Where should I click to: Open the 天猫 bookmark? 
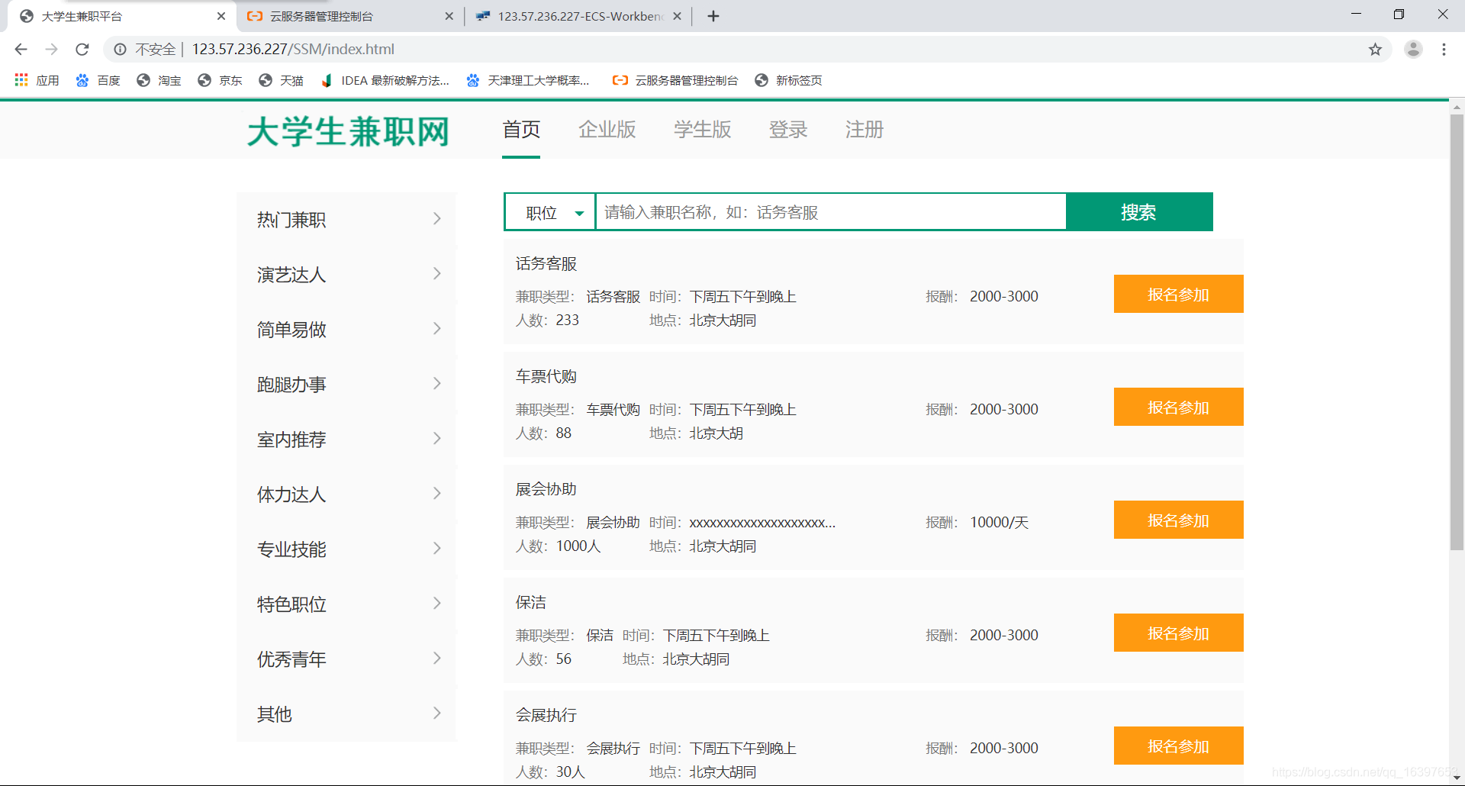click(281, 80)
